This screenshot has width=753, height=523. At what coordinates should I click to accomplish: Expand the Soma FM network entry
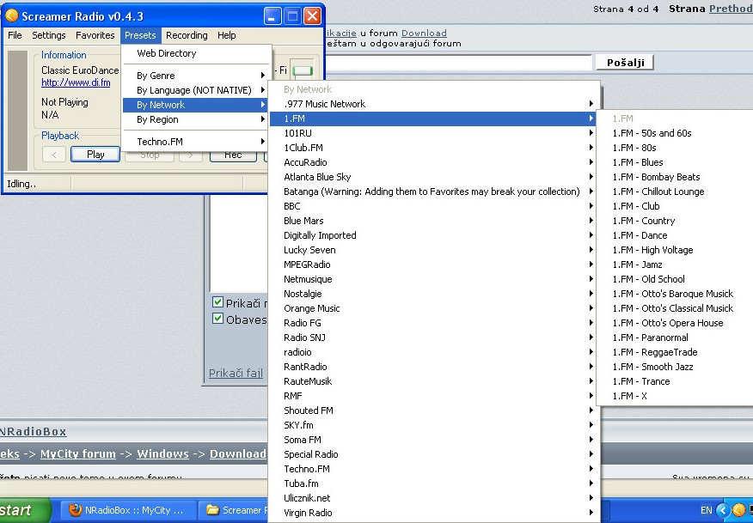pyautogui.click(x=432, y=440)
